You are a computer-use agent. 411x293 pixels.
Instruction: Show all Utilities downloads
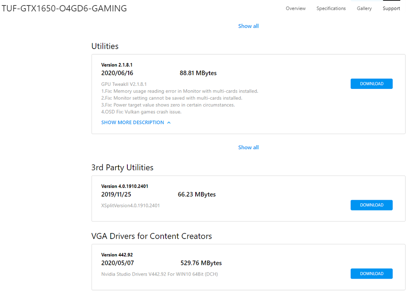(x=248, y=147)
